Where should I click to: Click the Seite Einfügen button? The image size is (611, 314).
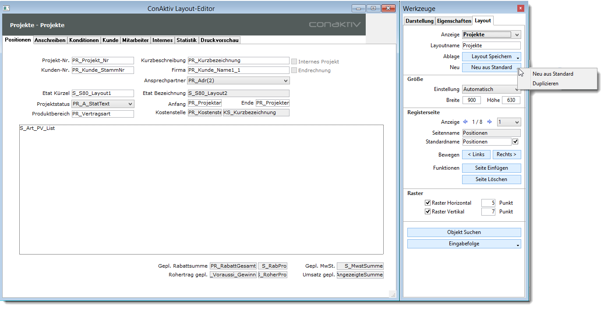point(491,168)
